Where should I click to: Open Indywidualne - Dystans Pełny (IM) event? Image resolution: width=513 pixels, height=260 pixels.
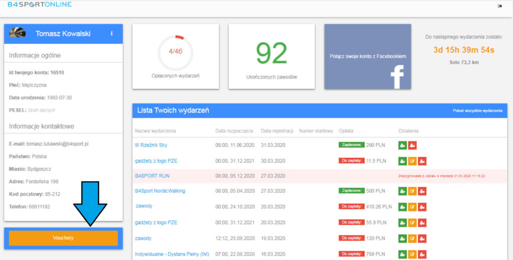172,254
